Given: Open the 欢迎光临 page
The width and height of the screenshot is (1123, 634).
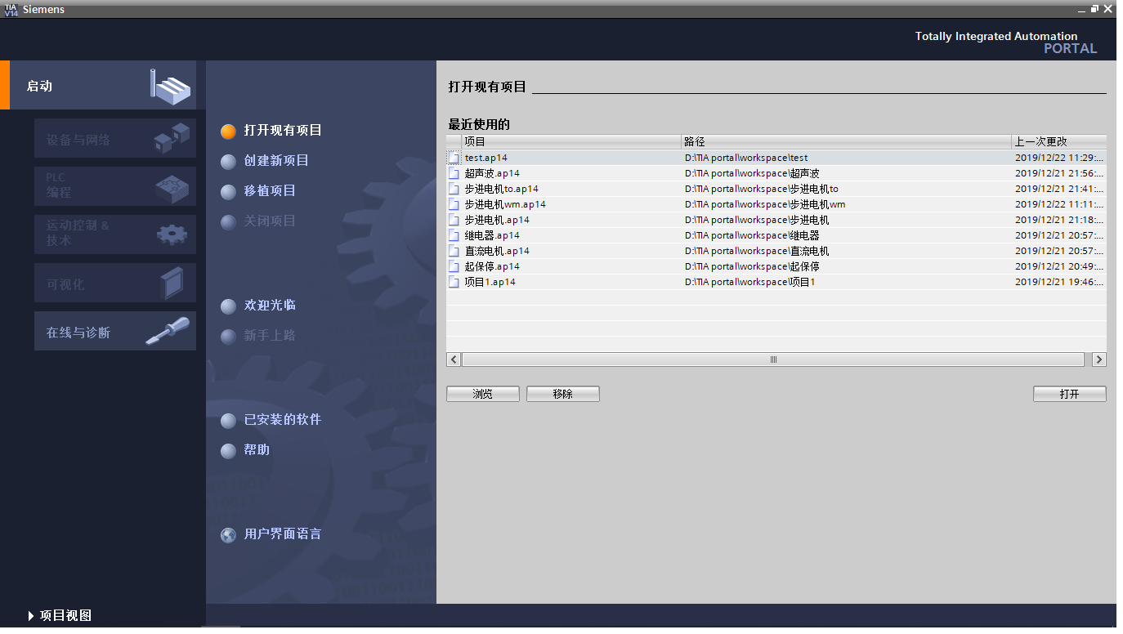Looking at the screenshot, I should [270, 306].
